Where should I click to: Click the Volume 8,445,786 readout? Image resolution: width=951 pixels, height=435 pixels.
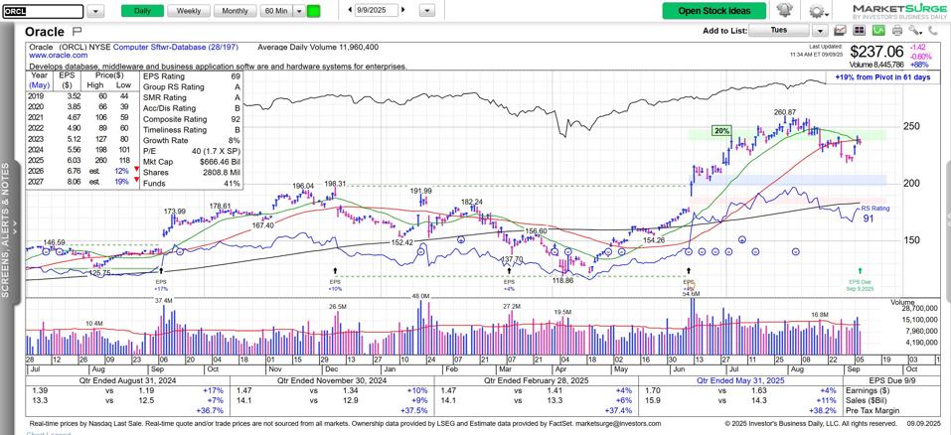tap(877, 65)
